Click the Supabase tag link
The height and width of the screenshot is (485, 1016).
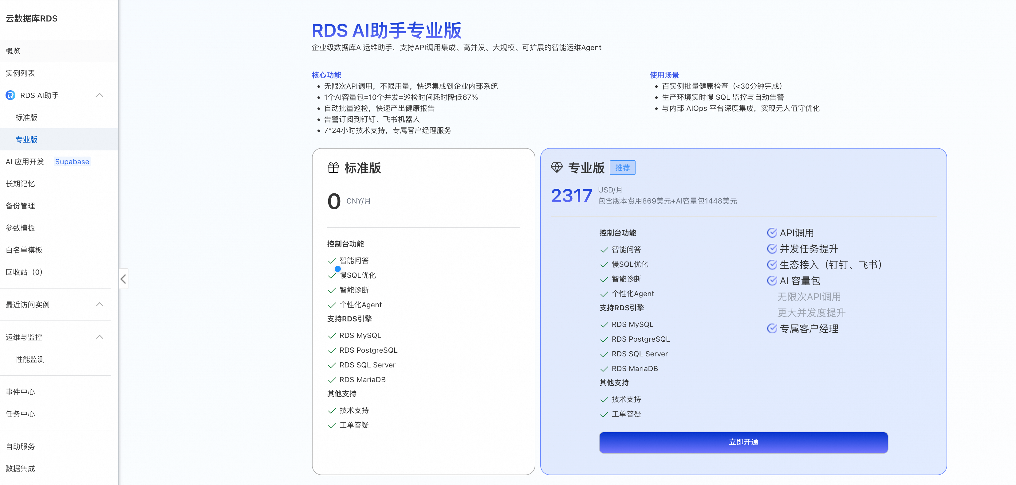(72, 161)
